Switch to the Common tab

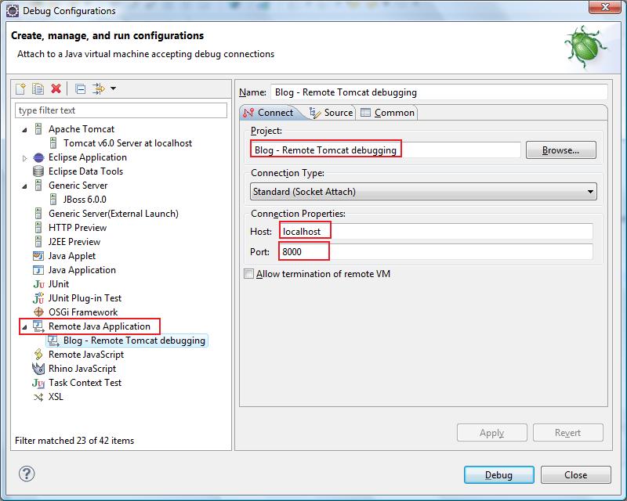pos(387,113)
